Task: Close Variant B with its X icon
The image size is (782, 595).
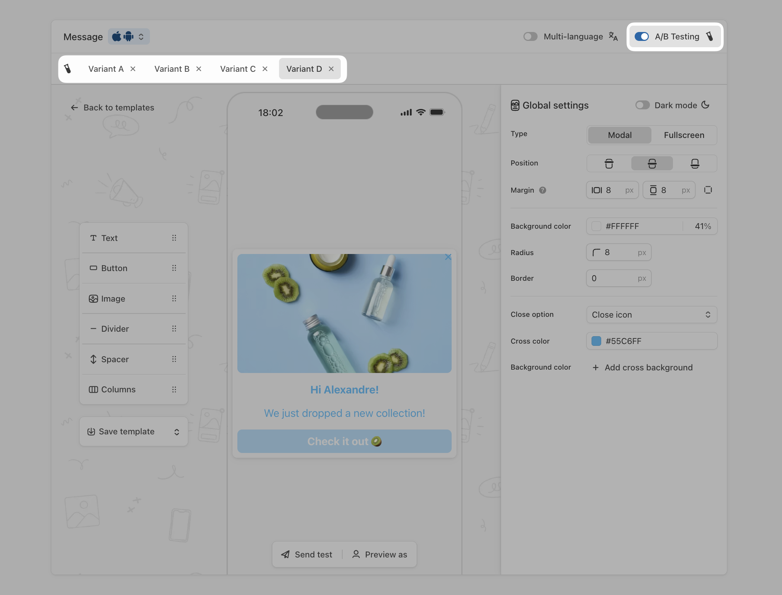Action: [x=199, y=69]
